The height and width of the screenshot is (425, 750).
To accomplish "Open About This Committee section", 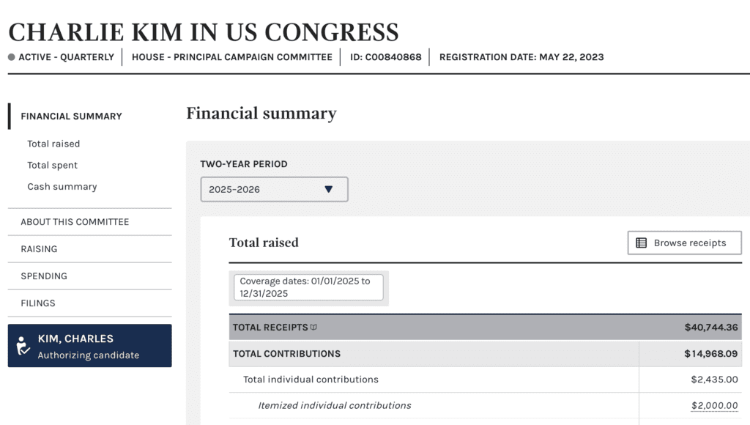I will [x=75, y=222].
